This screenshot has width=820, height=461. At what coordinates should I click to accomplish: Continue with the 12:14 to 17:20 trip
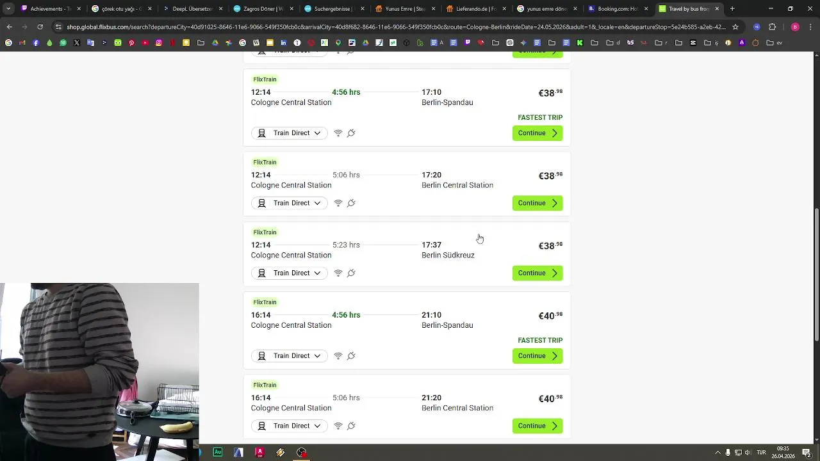pos(537,203)
